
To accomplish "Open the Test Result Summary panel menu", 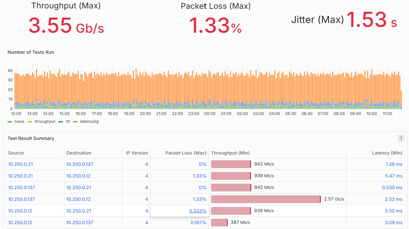I will (401, 138).
